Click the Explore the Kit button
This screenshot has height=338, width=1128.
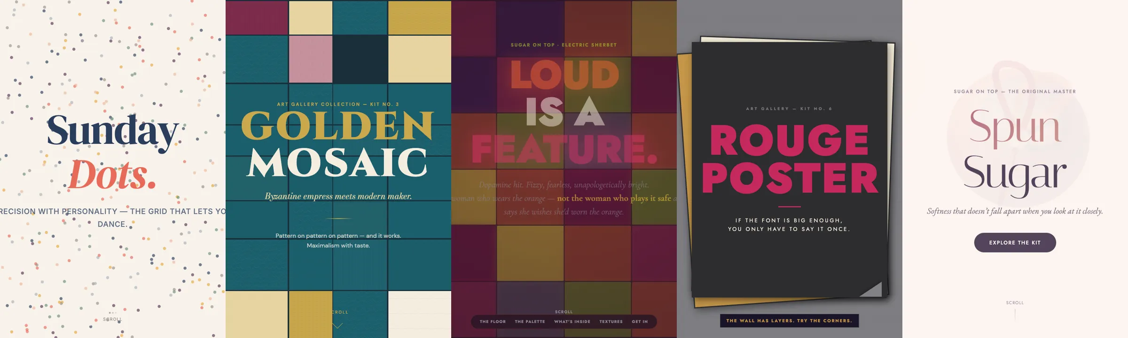[x=1015, y=243]
